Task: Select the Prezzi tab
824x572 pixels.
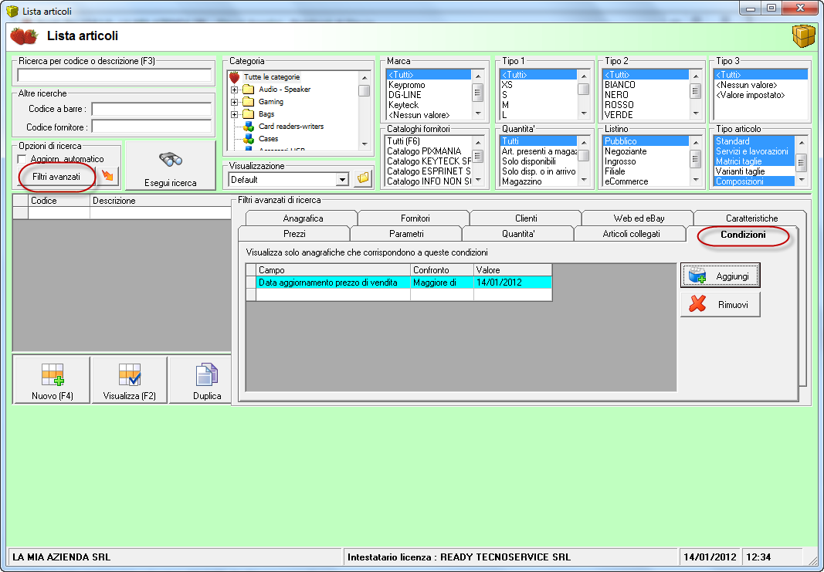Action: click(294, 234)
